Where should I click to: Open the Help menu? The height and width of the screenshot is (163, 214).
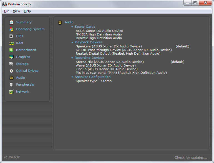[x=27, y=11]
